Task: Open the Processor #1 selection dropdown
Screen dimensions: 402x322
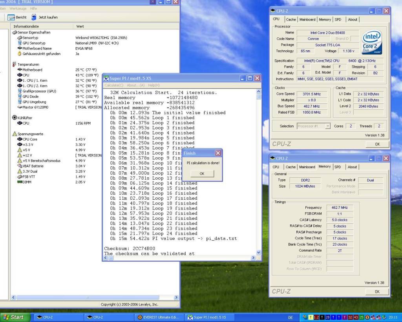Action: pyautogui.click(x=327, y=126)
